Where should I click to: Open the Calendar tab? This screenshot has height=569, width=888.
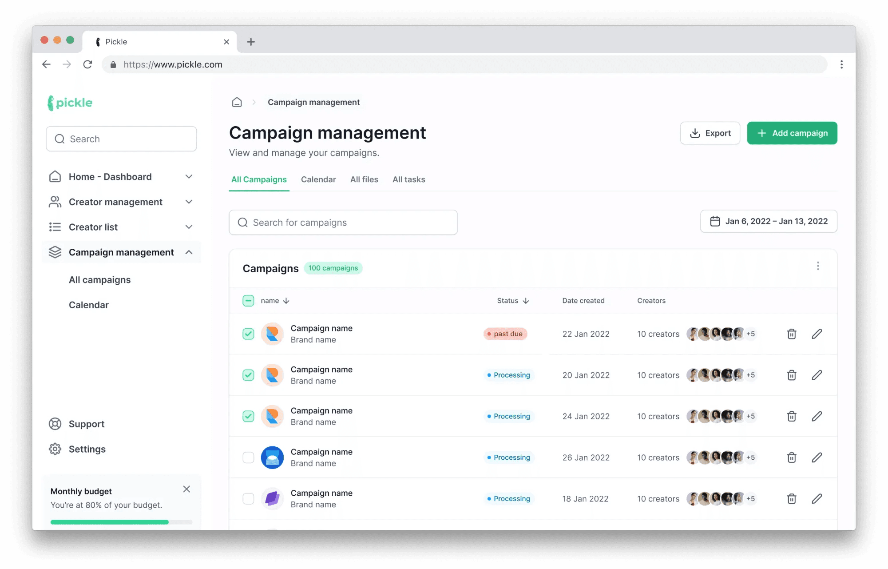[x=318, y=179]
